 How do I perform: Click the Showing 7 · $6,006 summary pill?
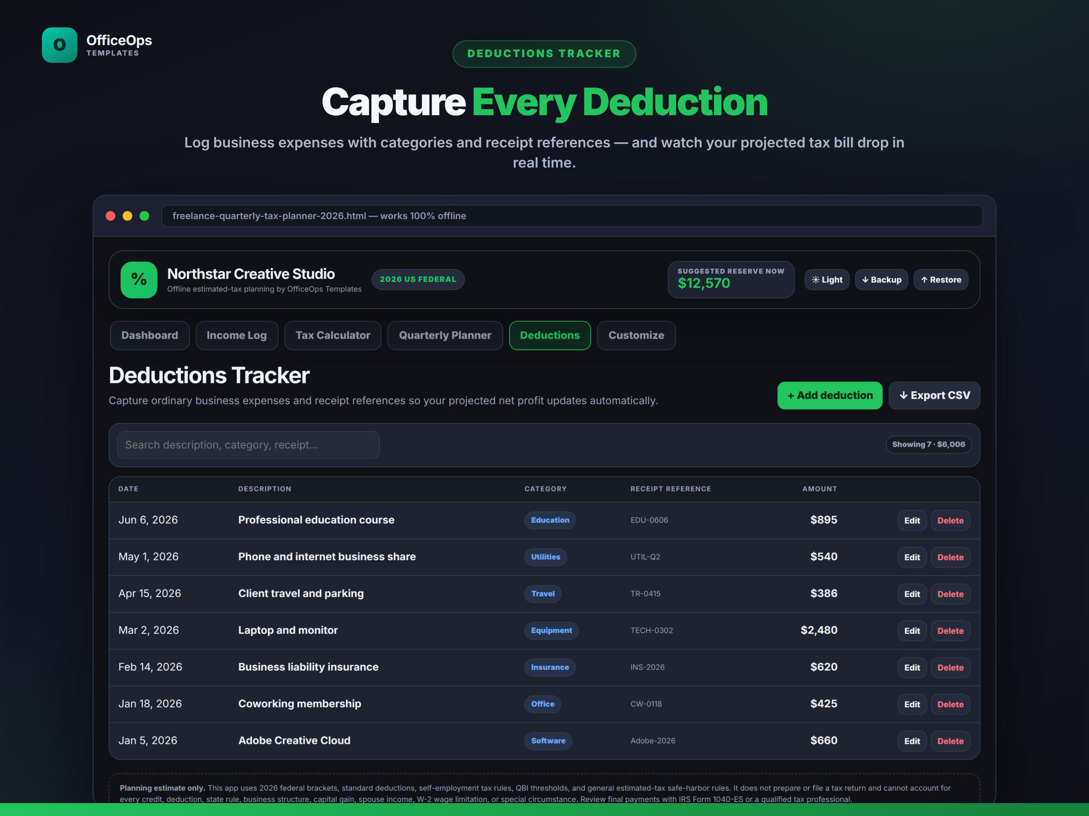click(928, 444)
